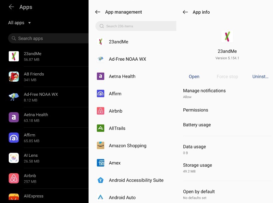Click Affirm label in App management

click(115, 94)
